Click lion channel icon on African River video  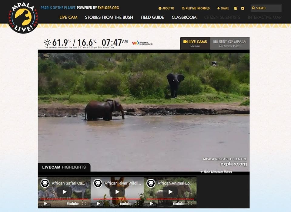pyautogui.click(x=98, y=183)
